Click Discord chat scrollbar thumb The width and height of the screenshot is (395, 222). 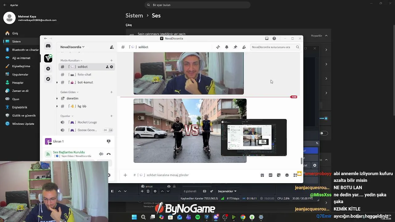tap(302, 161)
